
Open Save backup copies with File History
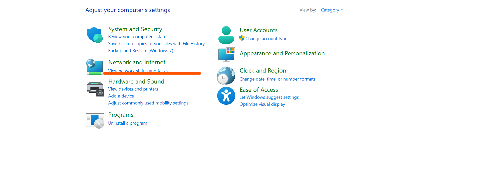pyautogui.click(x=156, y=44)
